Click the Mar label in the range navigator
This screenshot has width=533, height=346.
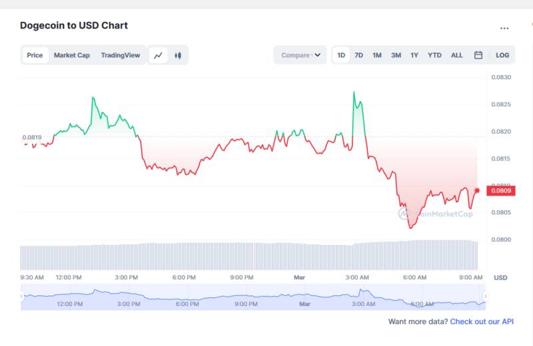coord(305,304)
